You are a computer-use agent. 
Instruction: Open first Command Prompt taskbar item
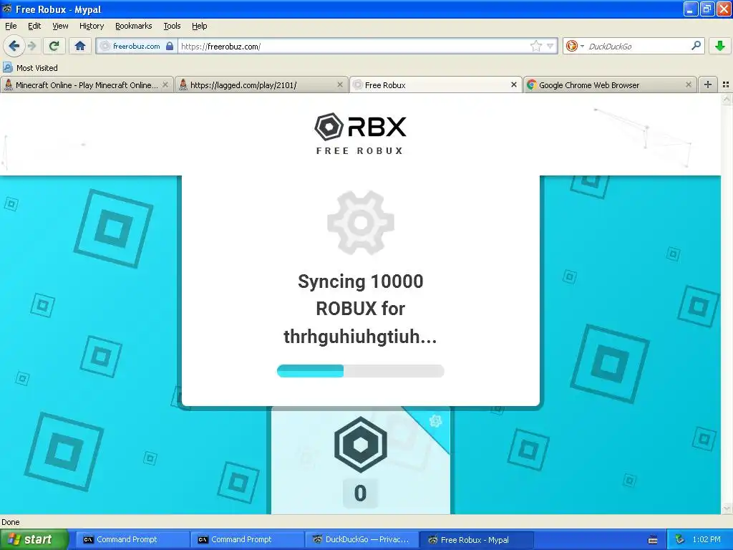tap(131, 539)
